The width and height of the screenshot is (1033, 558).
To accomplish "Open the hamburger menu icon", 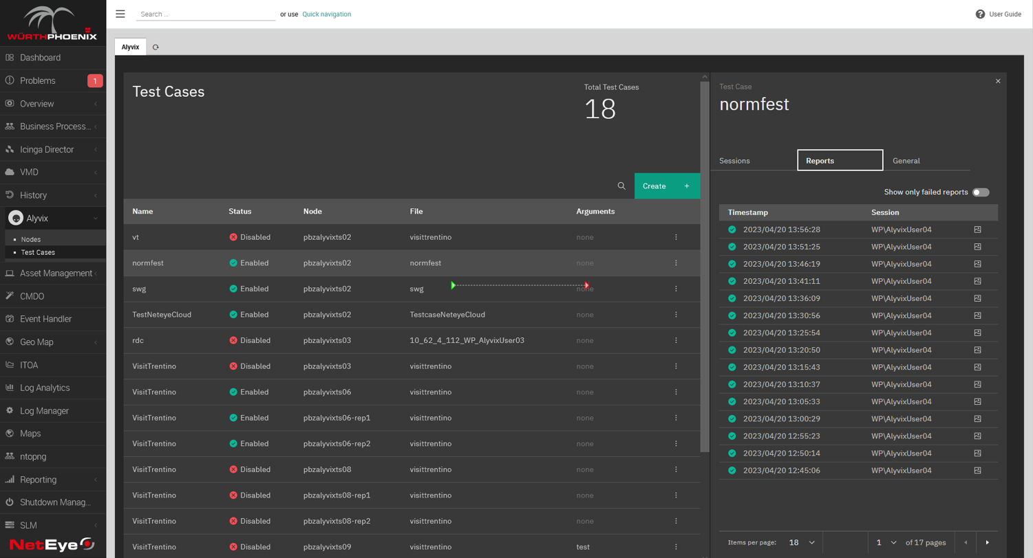I will pyautogui.click(x=120, y=14).
